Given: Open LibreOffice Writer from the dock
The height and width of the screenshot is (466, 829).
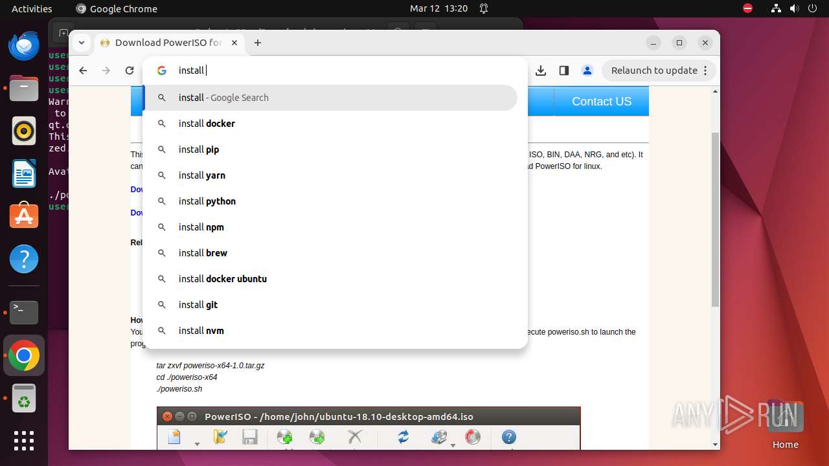Looking at the screenshot, I should (x=24, y=174).
